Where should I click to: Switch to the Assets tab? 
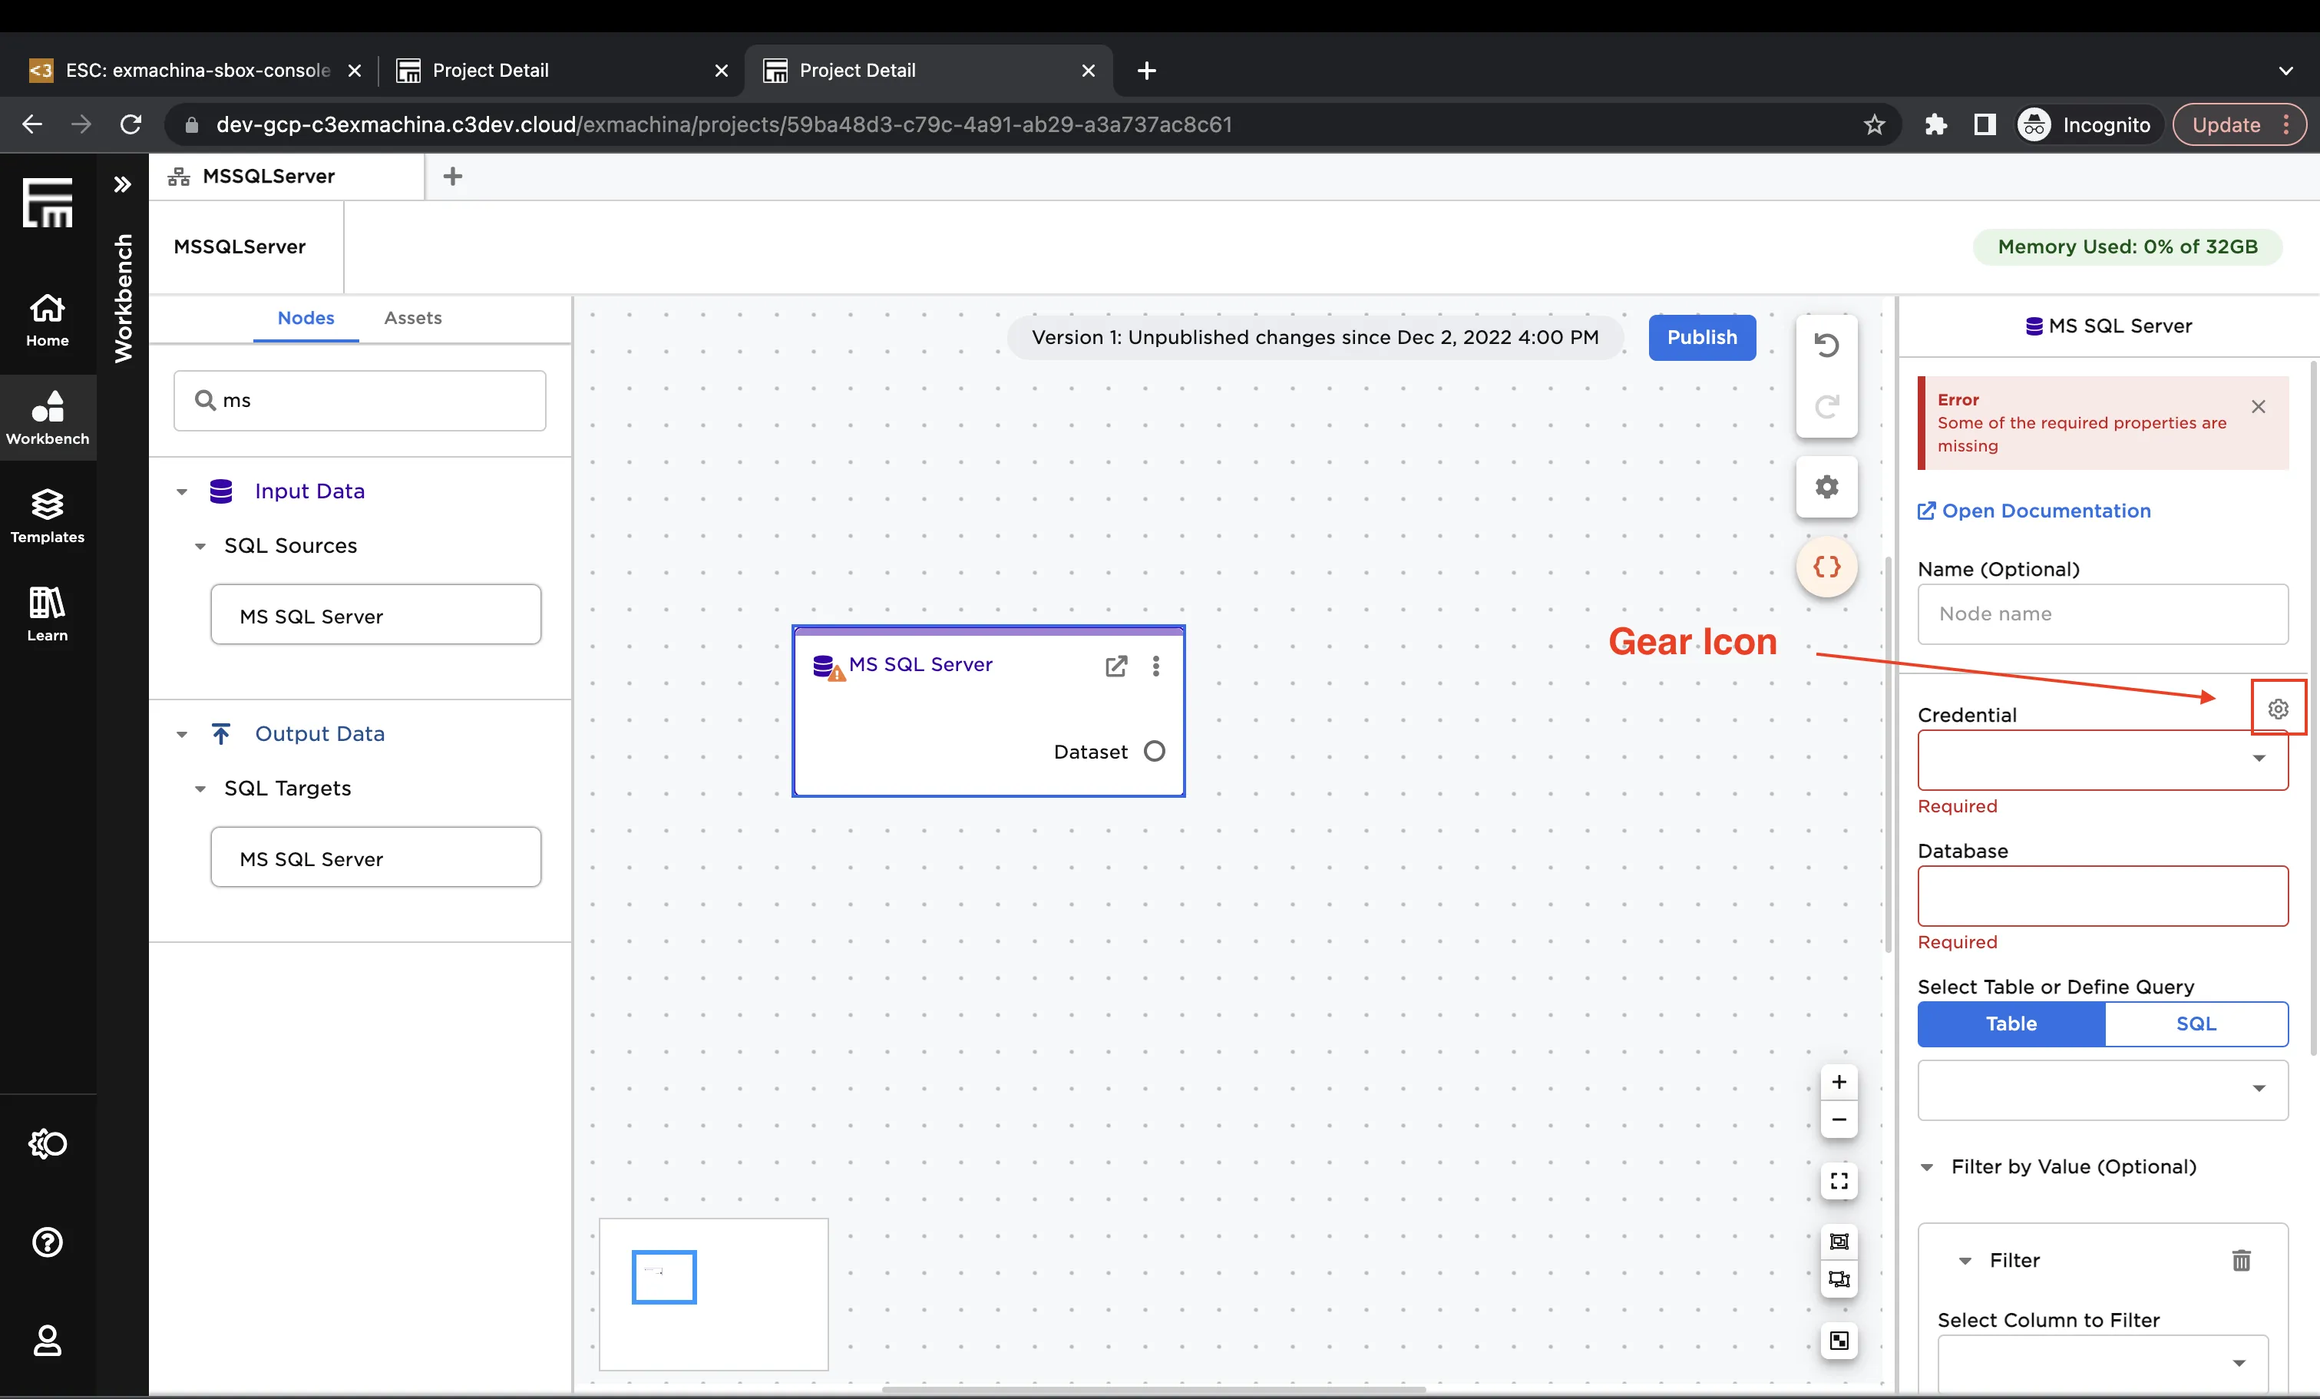(x=412, y=318)
